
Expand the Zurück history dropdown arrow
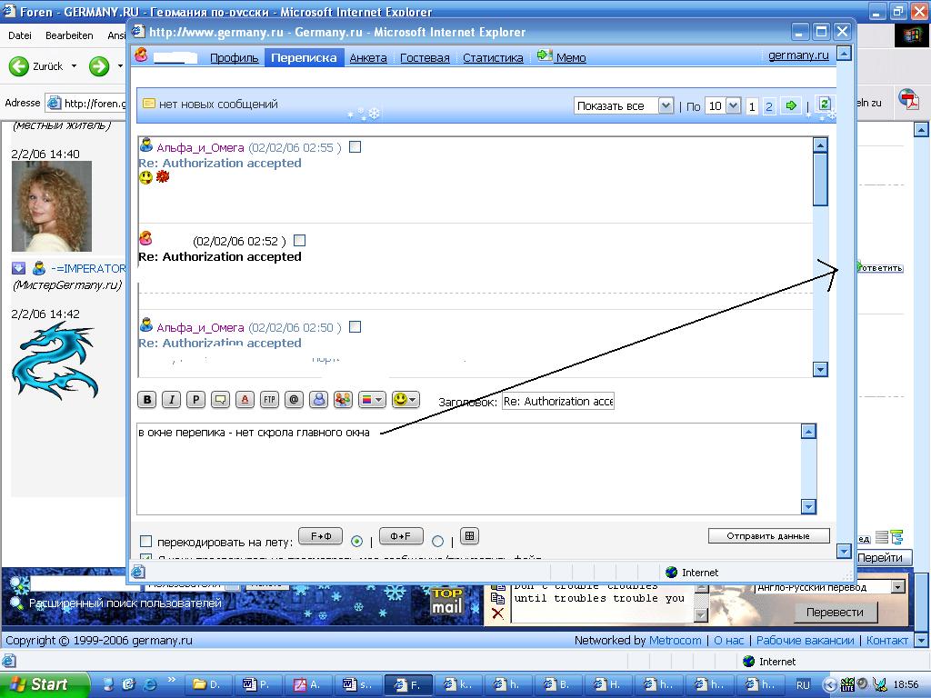(x=75, y=65)
